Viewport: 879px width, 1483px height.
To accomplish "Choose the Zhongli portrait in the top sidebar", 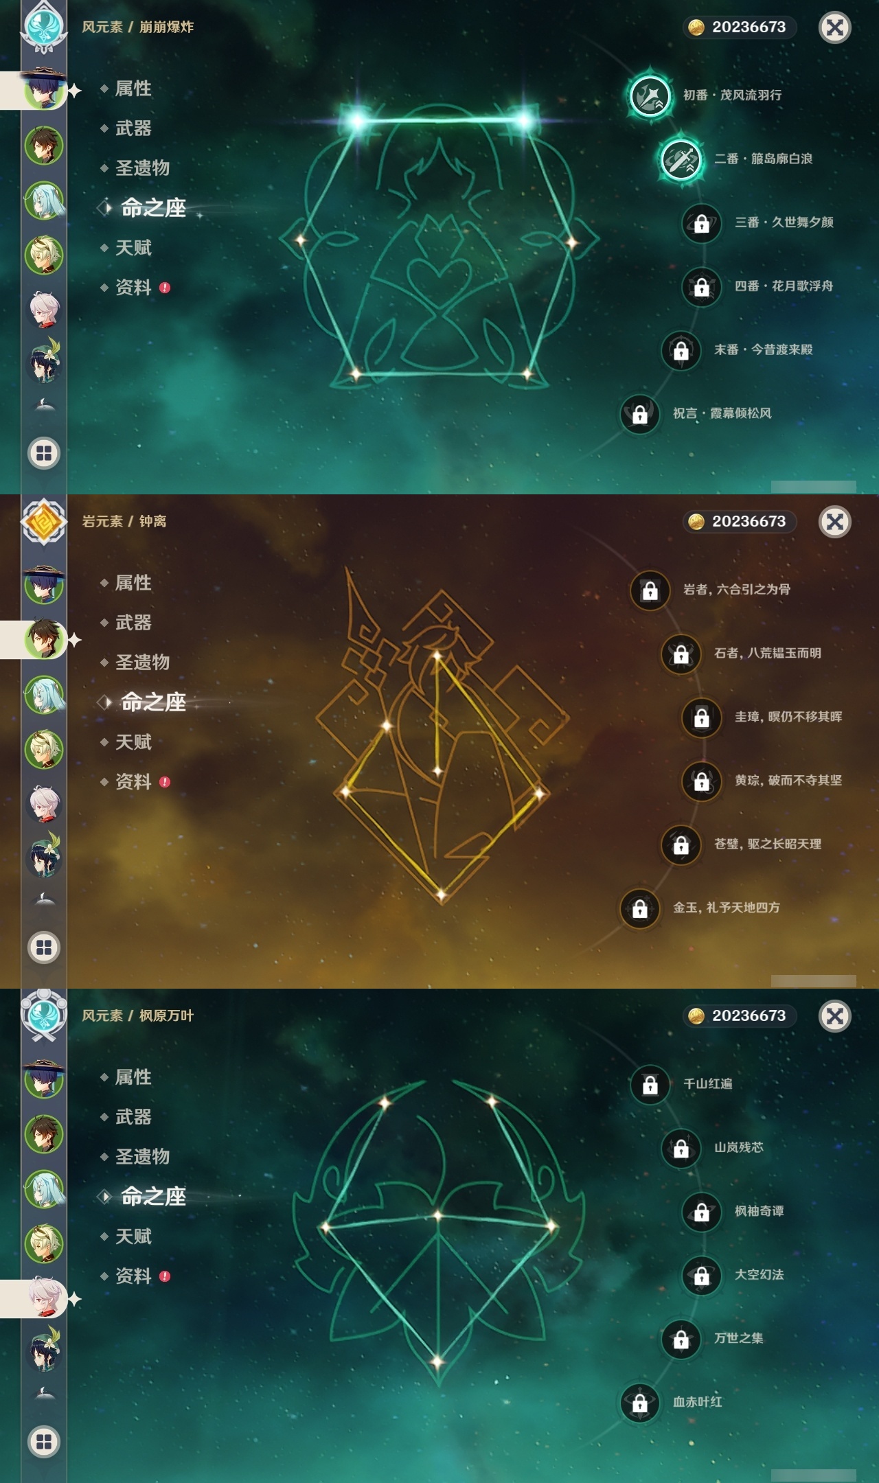I will 44,146.
